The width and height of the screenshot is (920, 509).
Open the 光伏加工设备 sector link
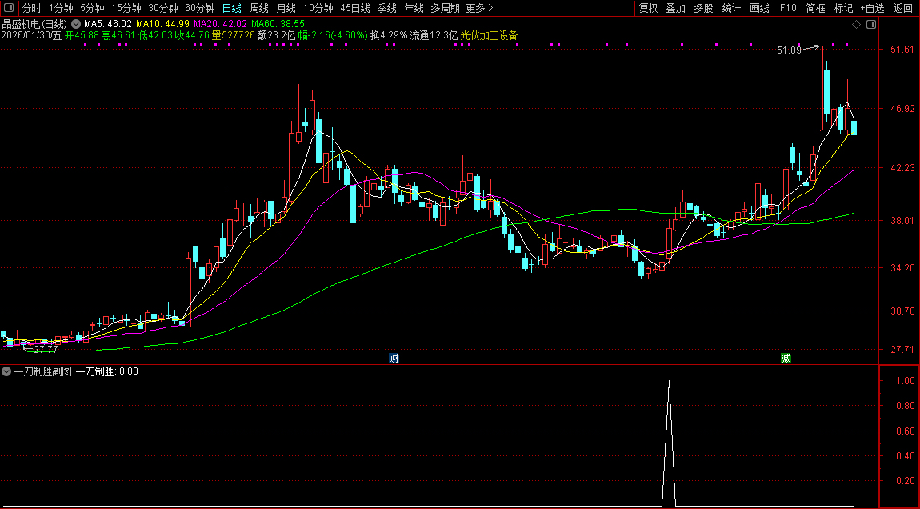click(x=490, y=35)
